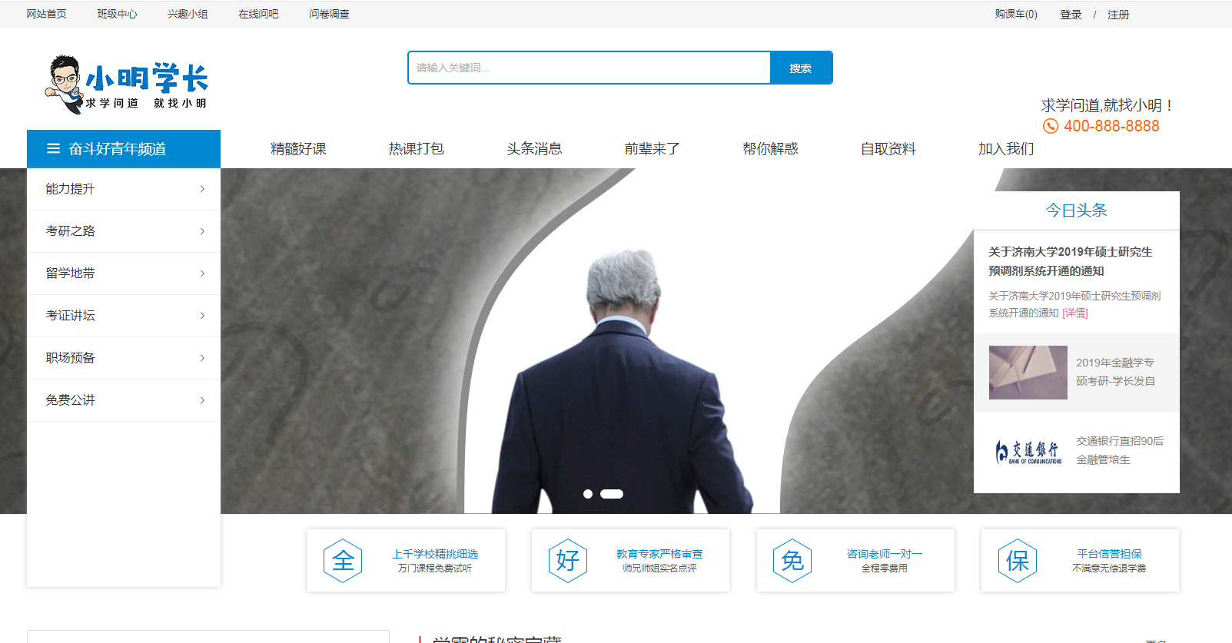Open the 2019年金融学专硕考研 news thumbnail
Image resolution: width=1232 pixels, height=643 pixels.
pyautogui.click(x=1028, y=373)
